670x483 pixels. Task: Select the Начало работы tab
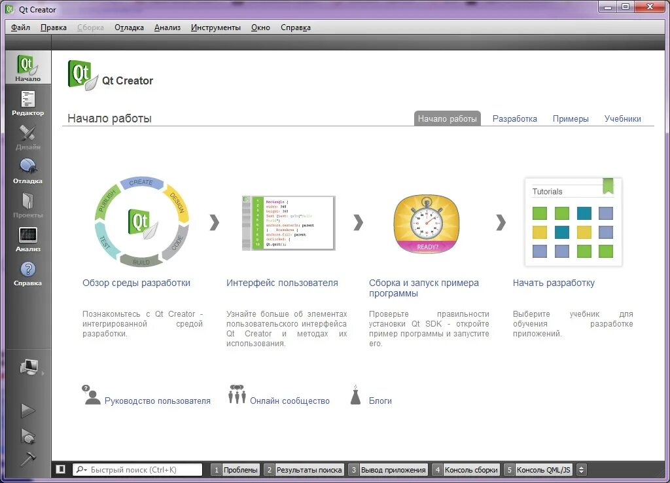coord(448,119)
